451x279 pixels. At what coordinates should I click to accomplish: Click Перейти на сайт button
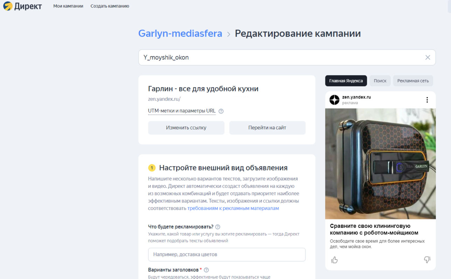click(268, 128)
